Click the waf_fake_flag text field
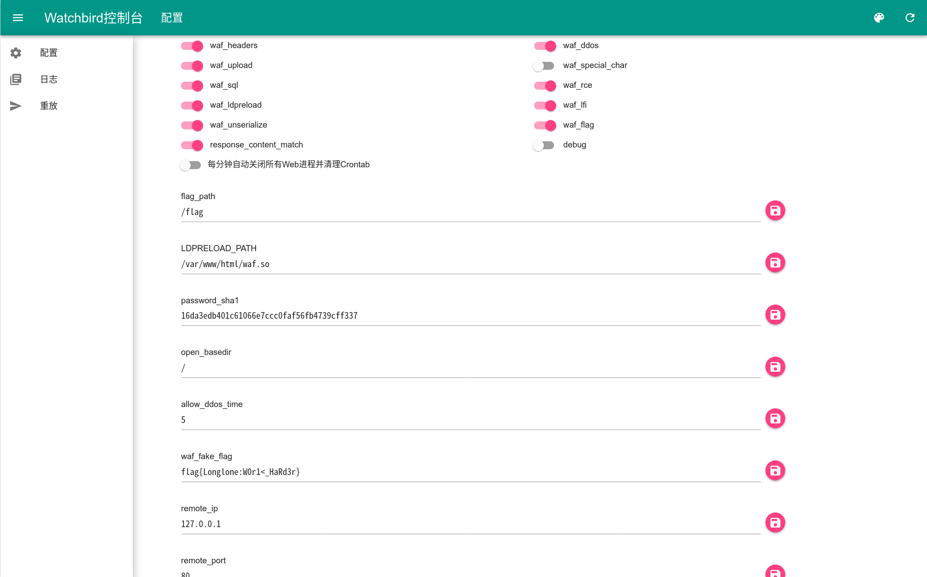 [471, 472]
